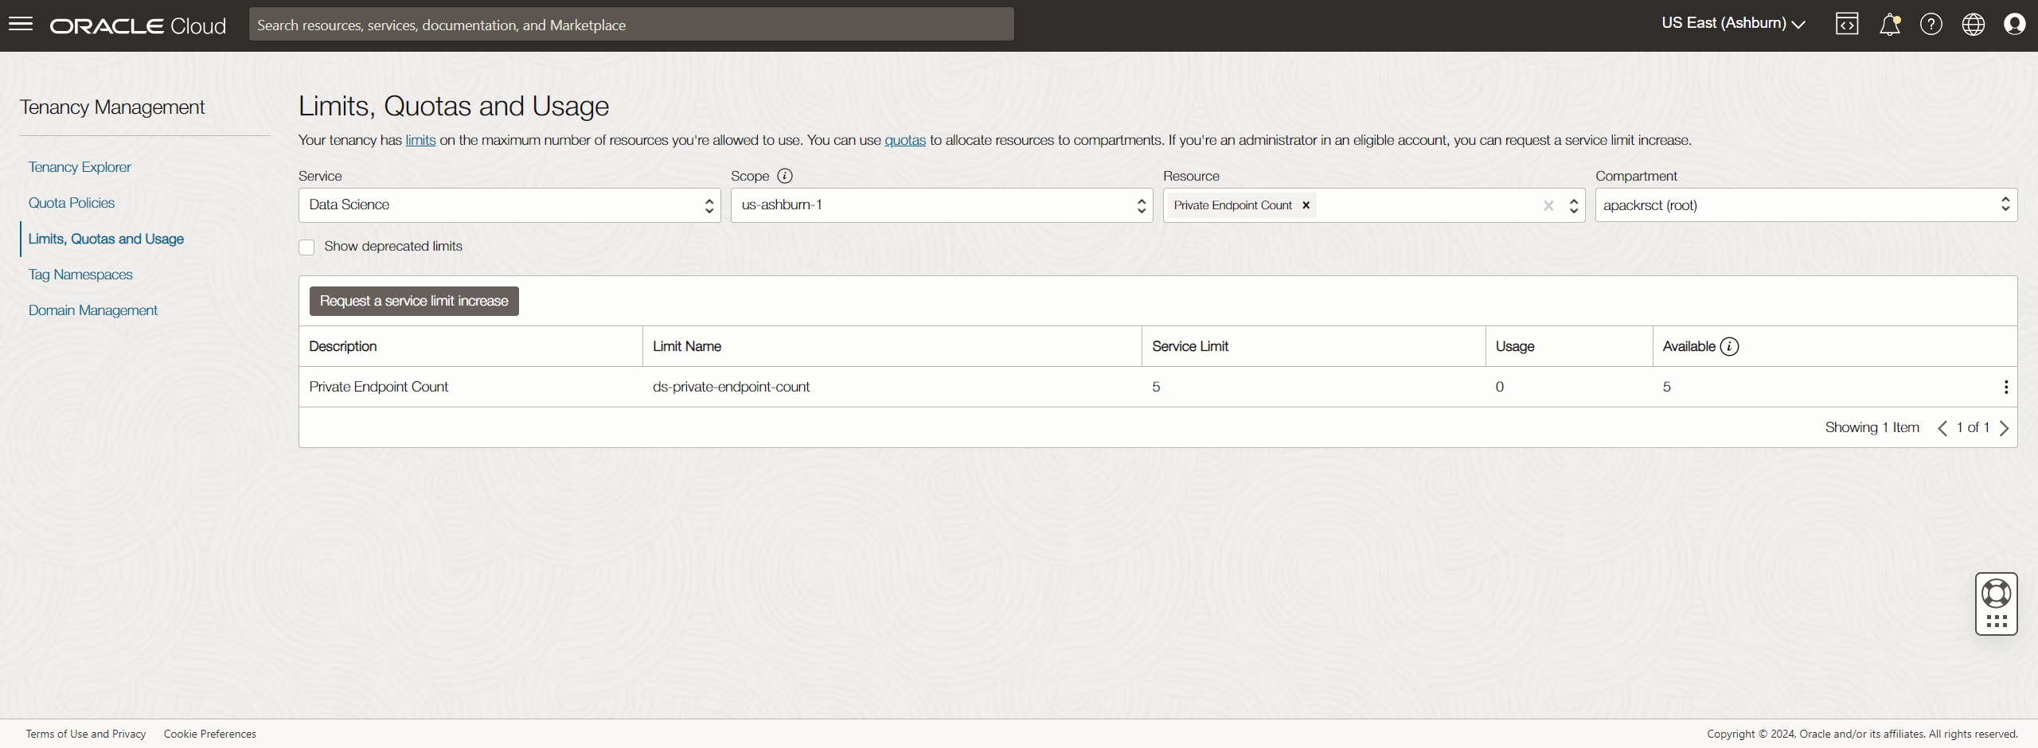Viewport: 2038px width, 748px height.
Task: Follow the quotas hyperlink in the description
Action: click(905, 140)
